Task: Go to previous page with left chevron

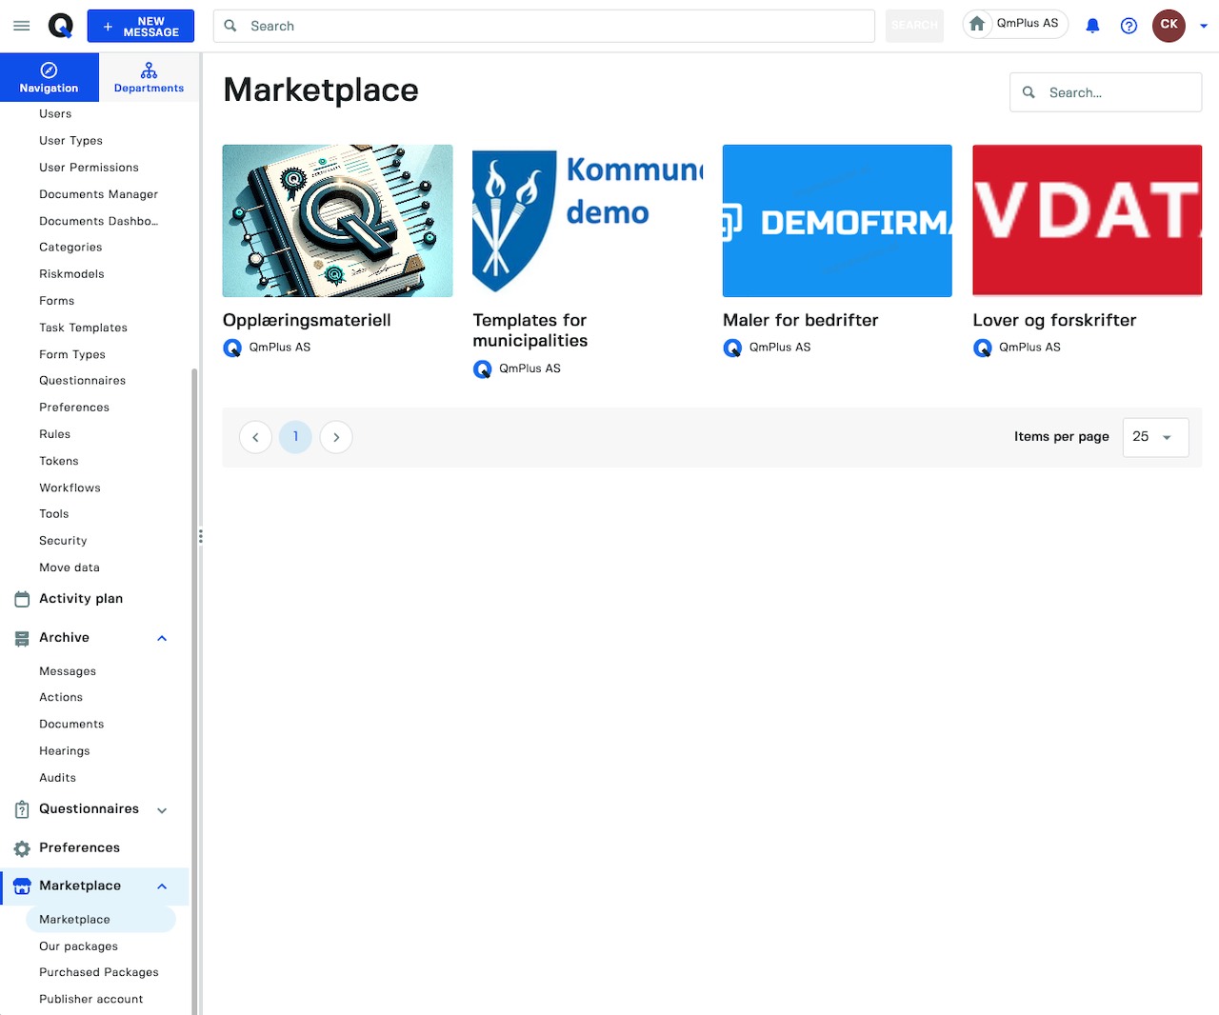Action: tap(255, 437)
